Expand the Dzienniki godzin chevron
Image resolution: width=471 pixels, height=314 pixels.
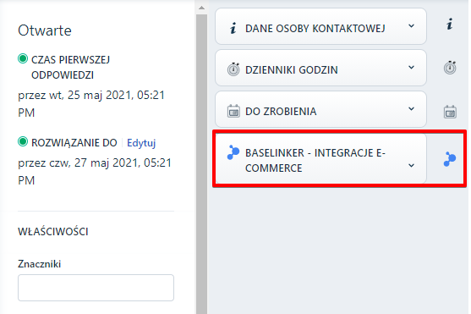click(x=411, y=68)
